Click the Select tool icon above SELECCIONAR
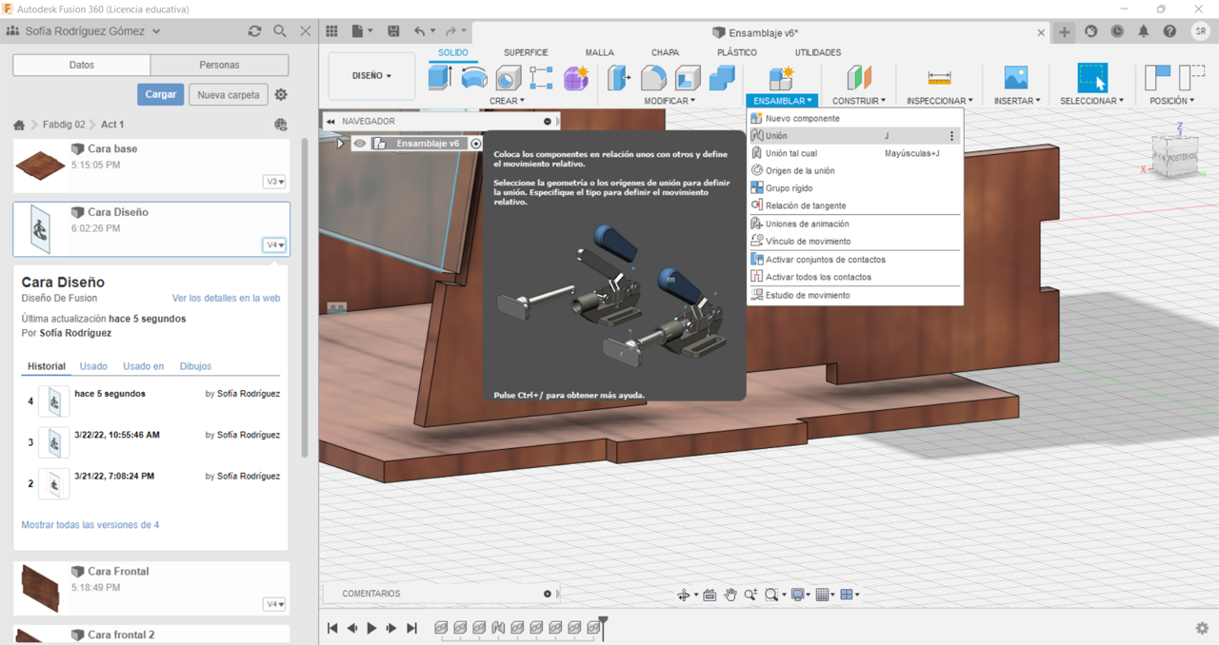This screenshot has width=1219, height=645. [1092, 77]
